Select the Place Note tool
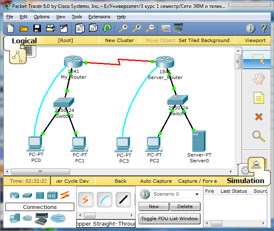This screenshot has height=231, width=274. [x=259, y=98]
